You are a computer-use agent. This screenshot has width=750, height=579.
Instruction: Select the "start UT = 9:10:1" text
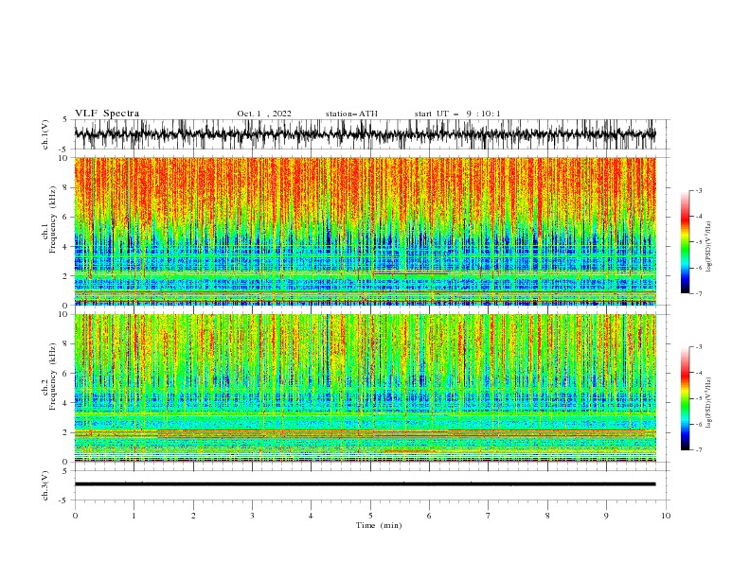[x=457, y=114]
